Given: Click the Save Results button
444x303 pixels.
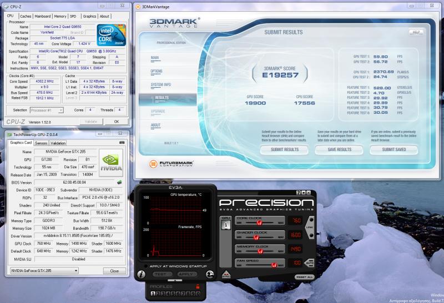Looking at the screenshot, I should (x=339, y=149).
